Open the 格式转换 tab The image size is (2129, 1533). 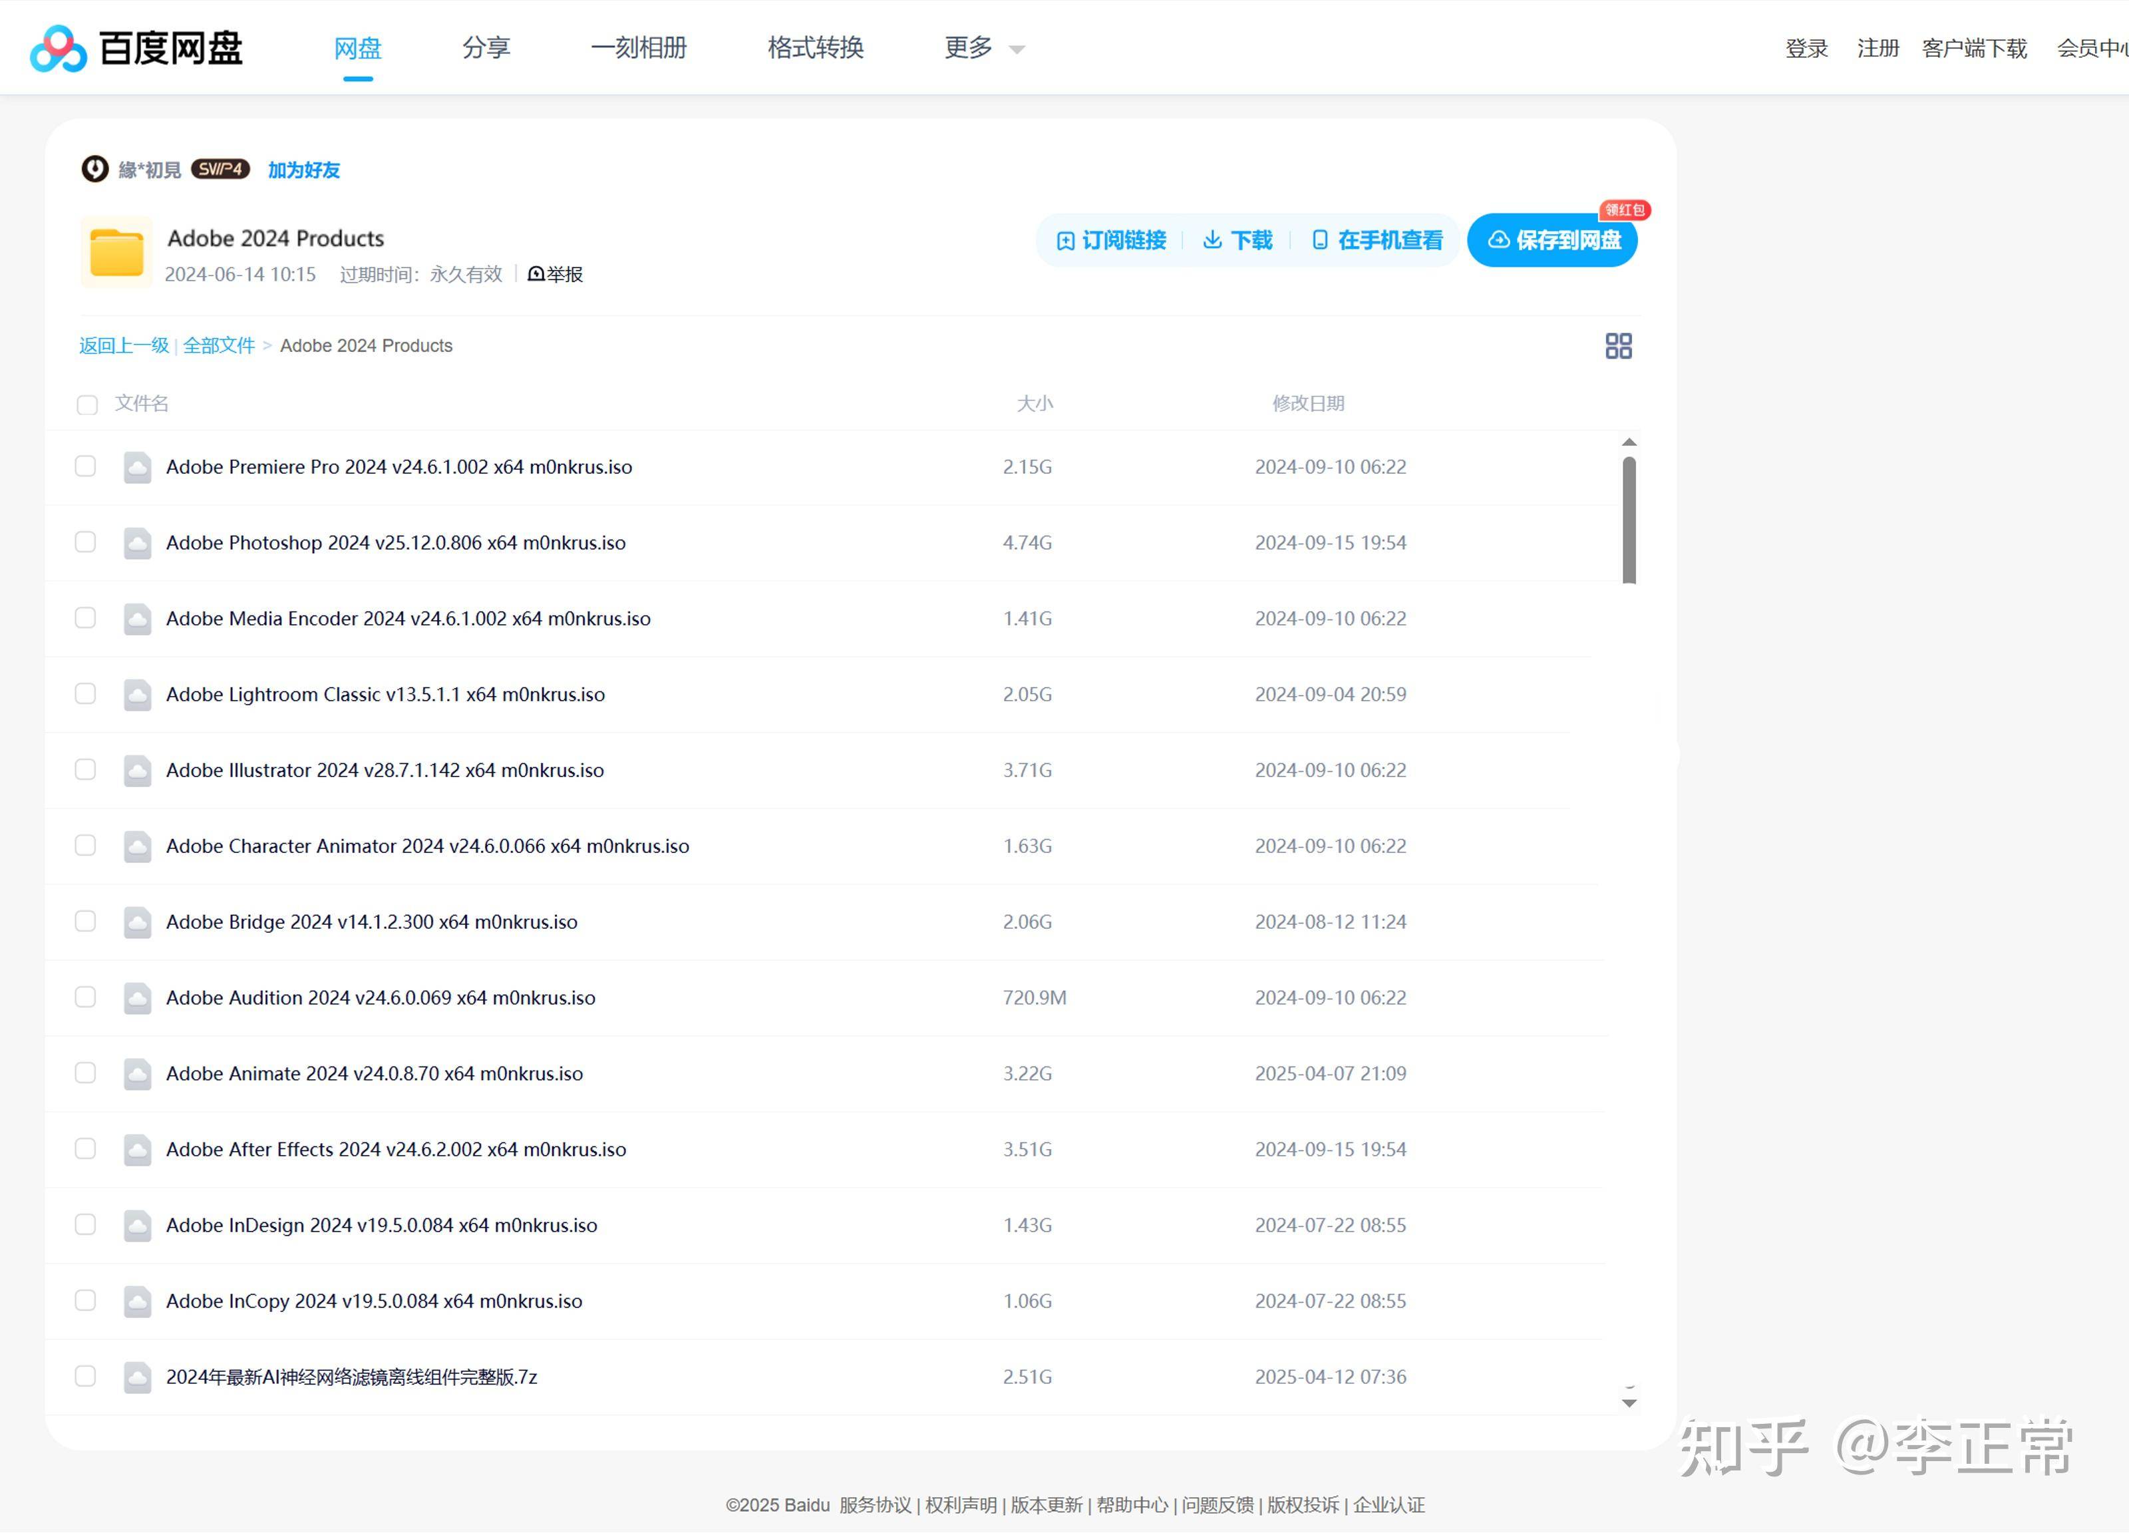[x=816, y=48]
